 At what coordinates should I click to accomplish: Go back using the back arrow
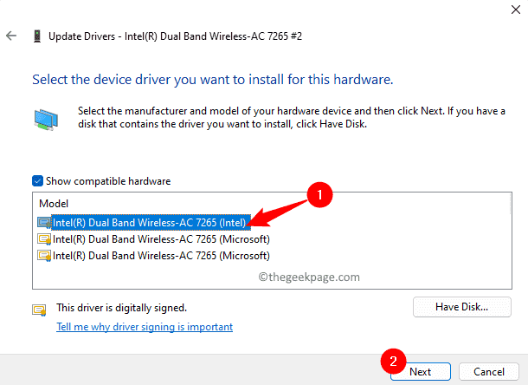tap(11, 36)
